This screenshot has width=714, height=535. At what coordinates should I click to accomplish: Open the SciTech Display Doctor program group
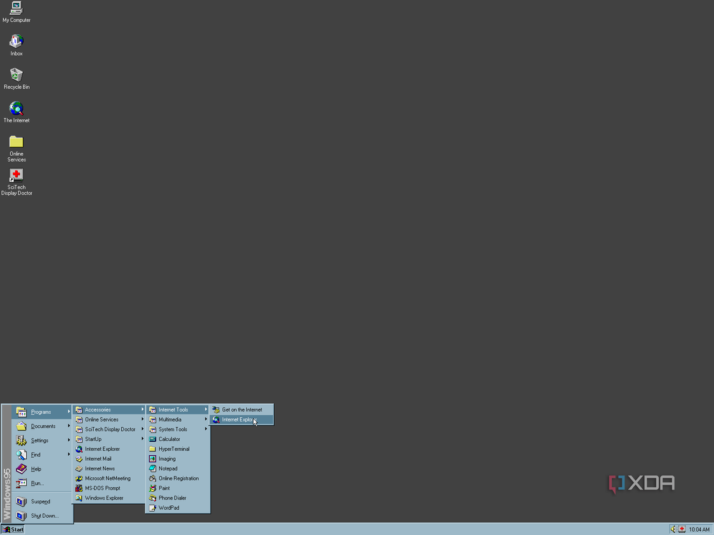(109, 429)
